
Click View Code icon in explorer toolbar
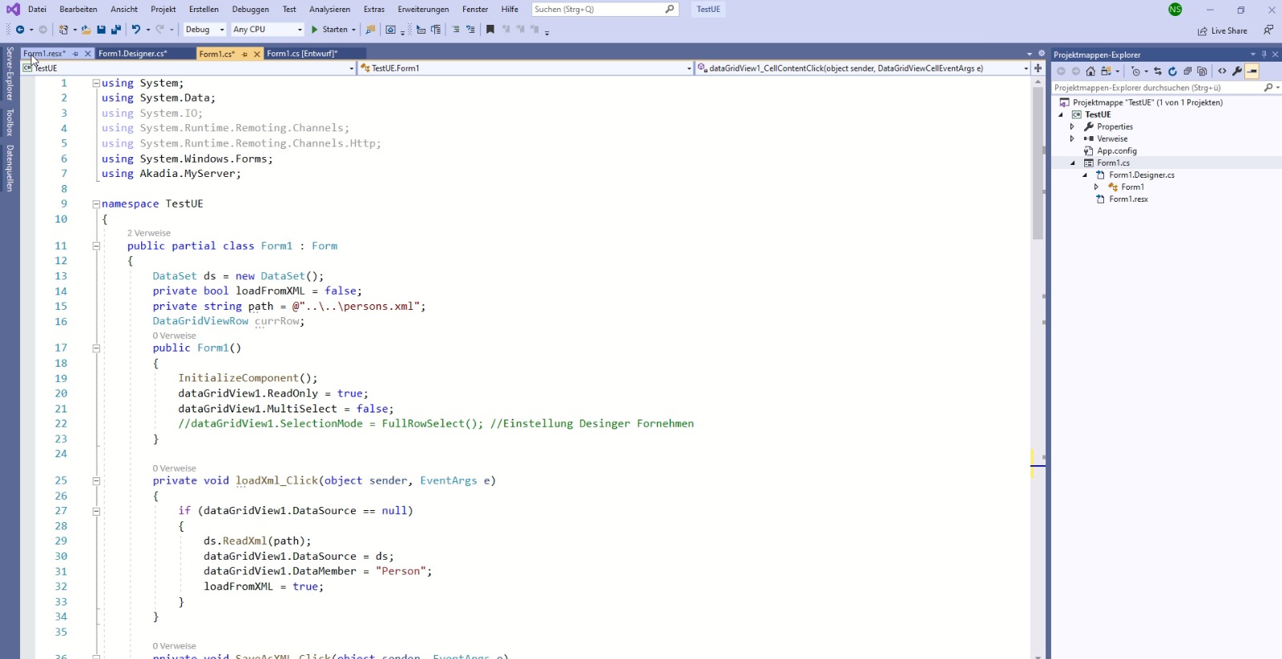click(1222, 71)
